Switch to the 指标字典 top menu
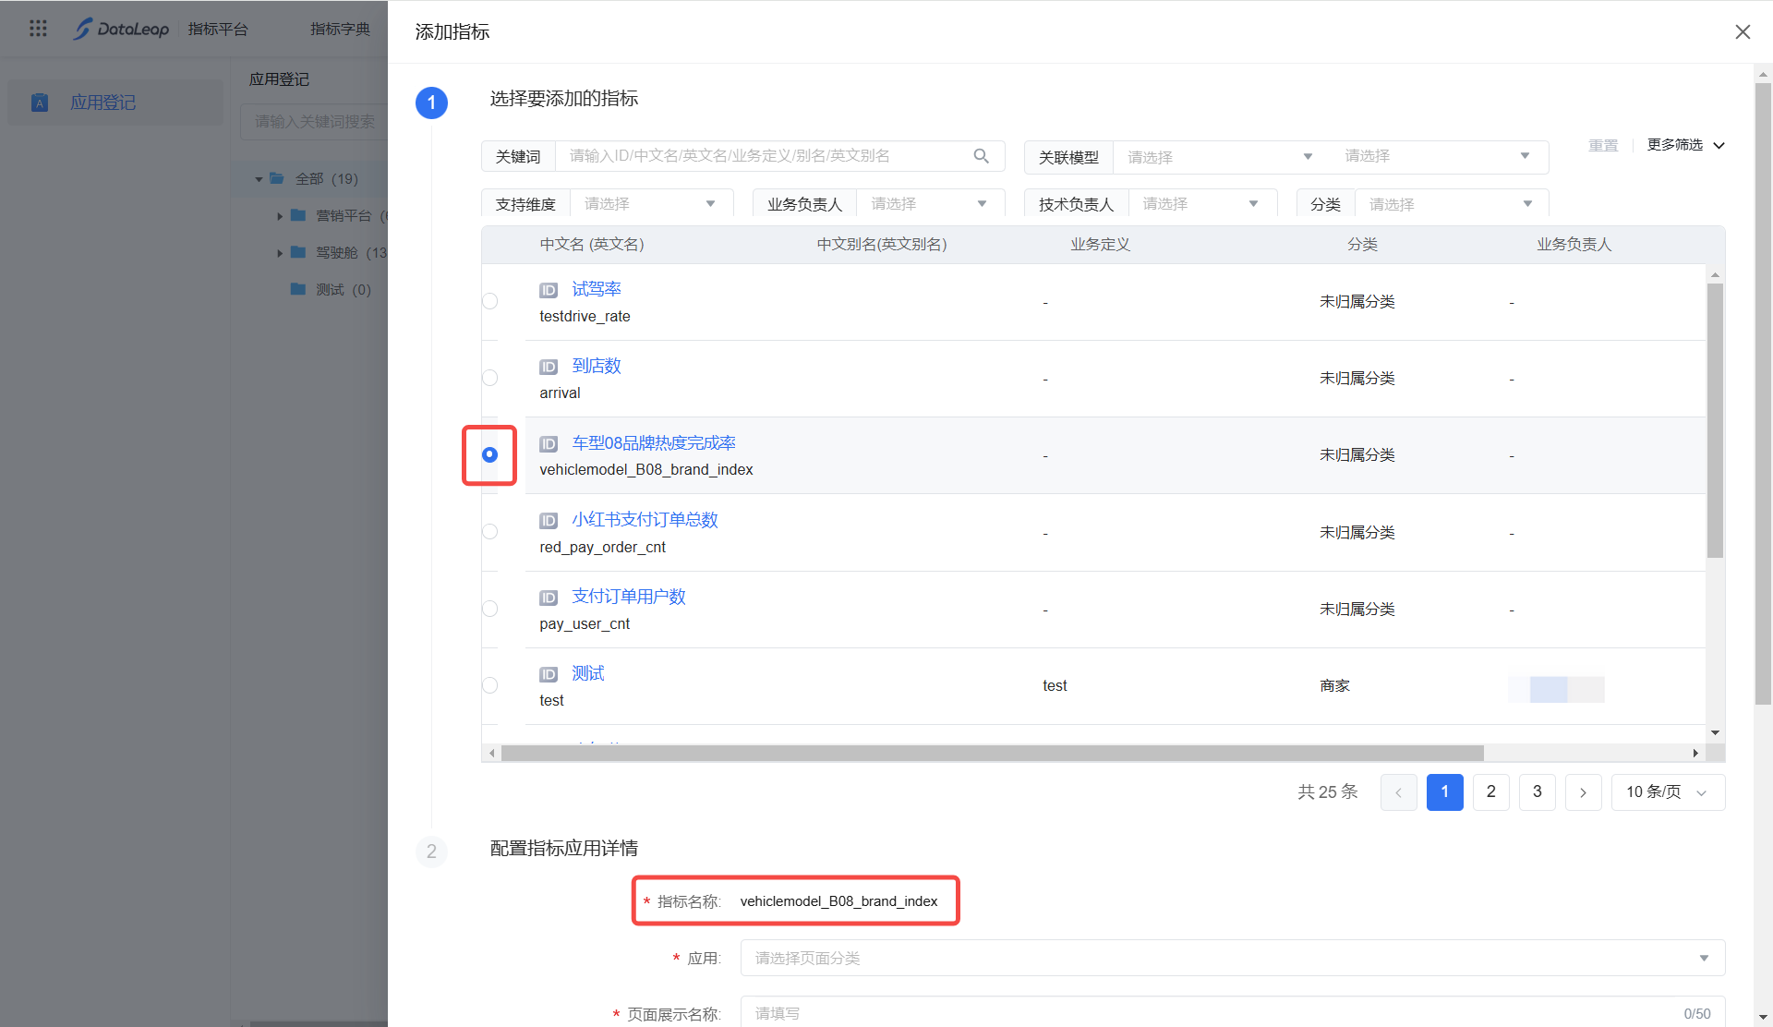The image size is (1773, 1027). pyautogui.click(x=340, y=29)
